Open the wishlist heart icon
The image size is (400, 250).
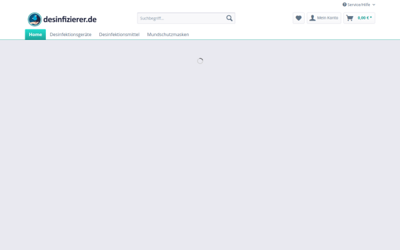[299, 18]
